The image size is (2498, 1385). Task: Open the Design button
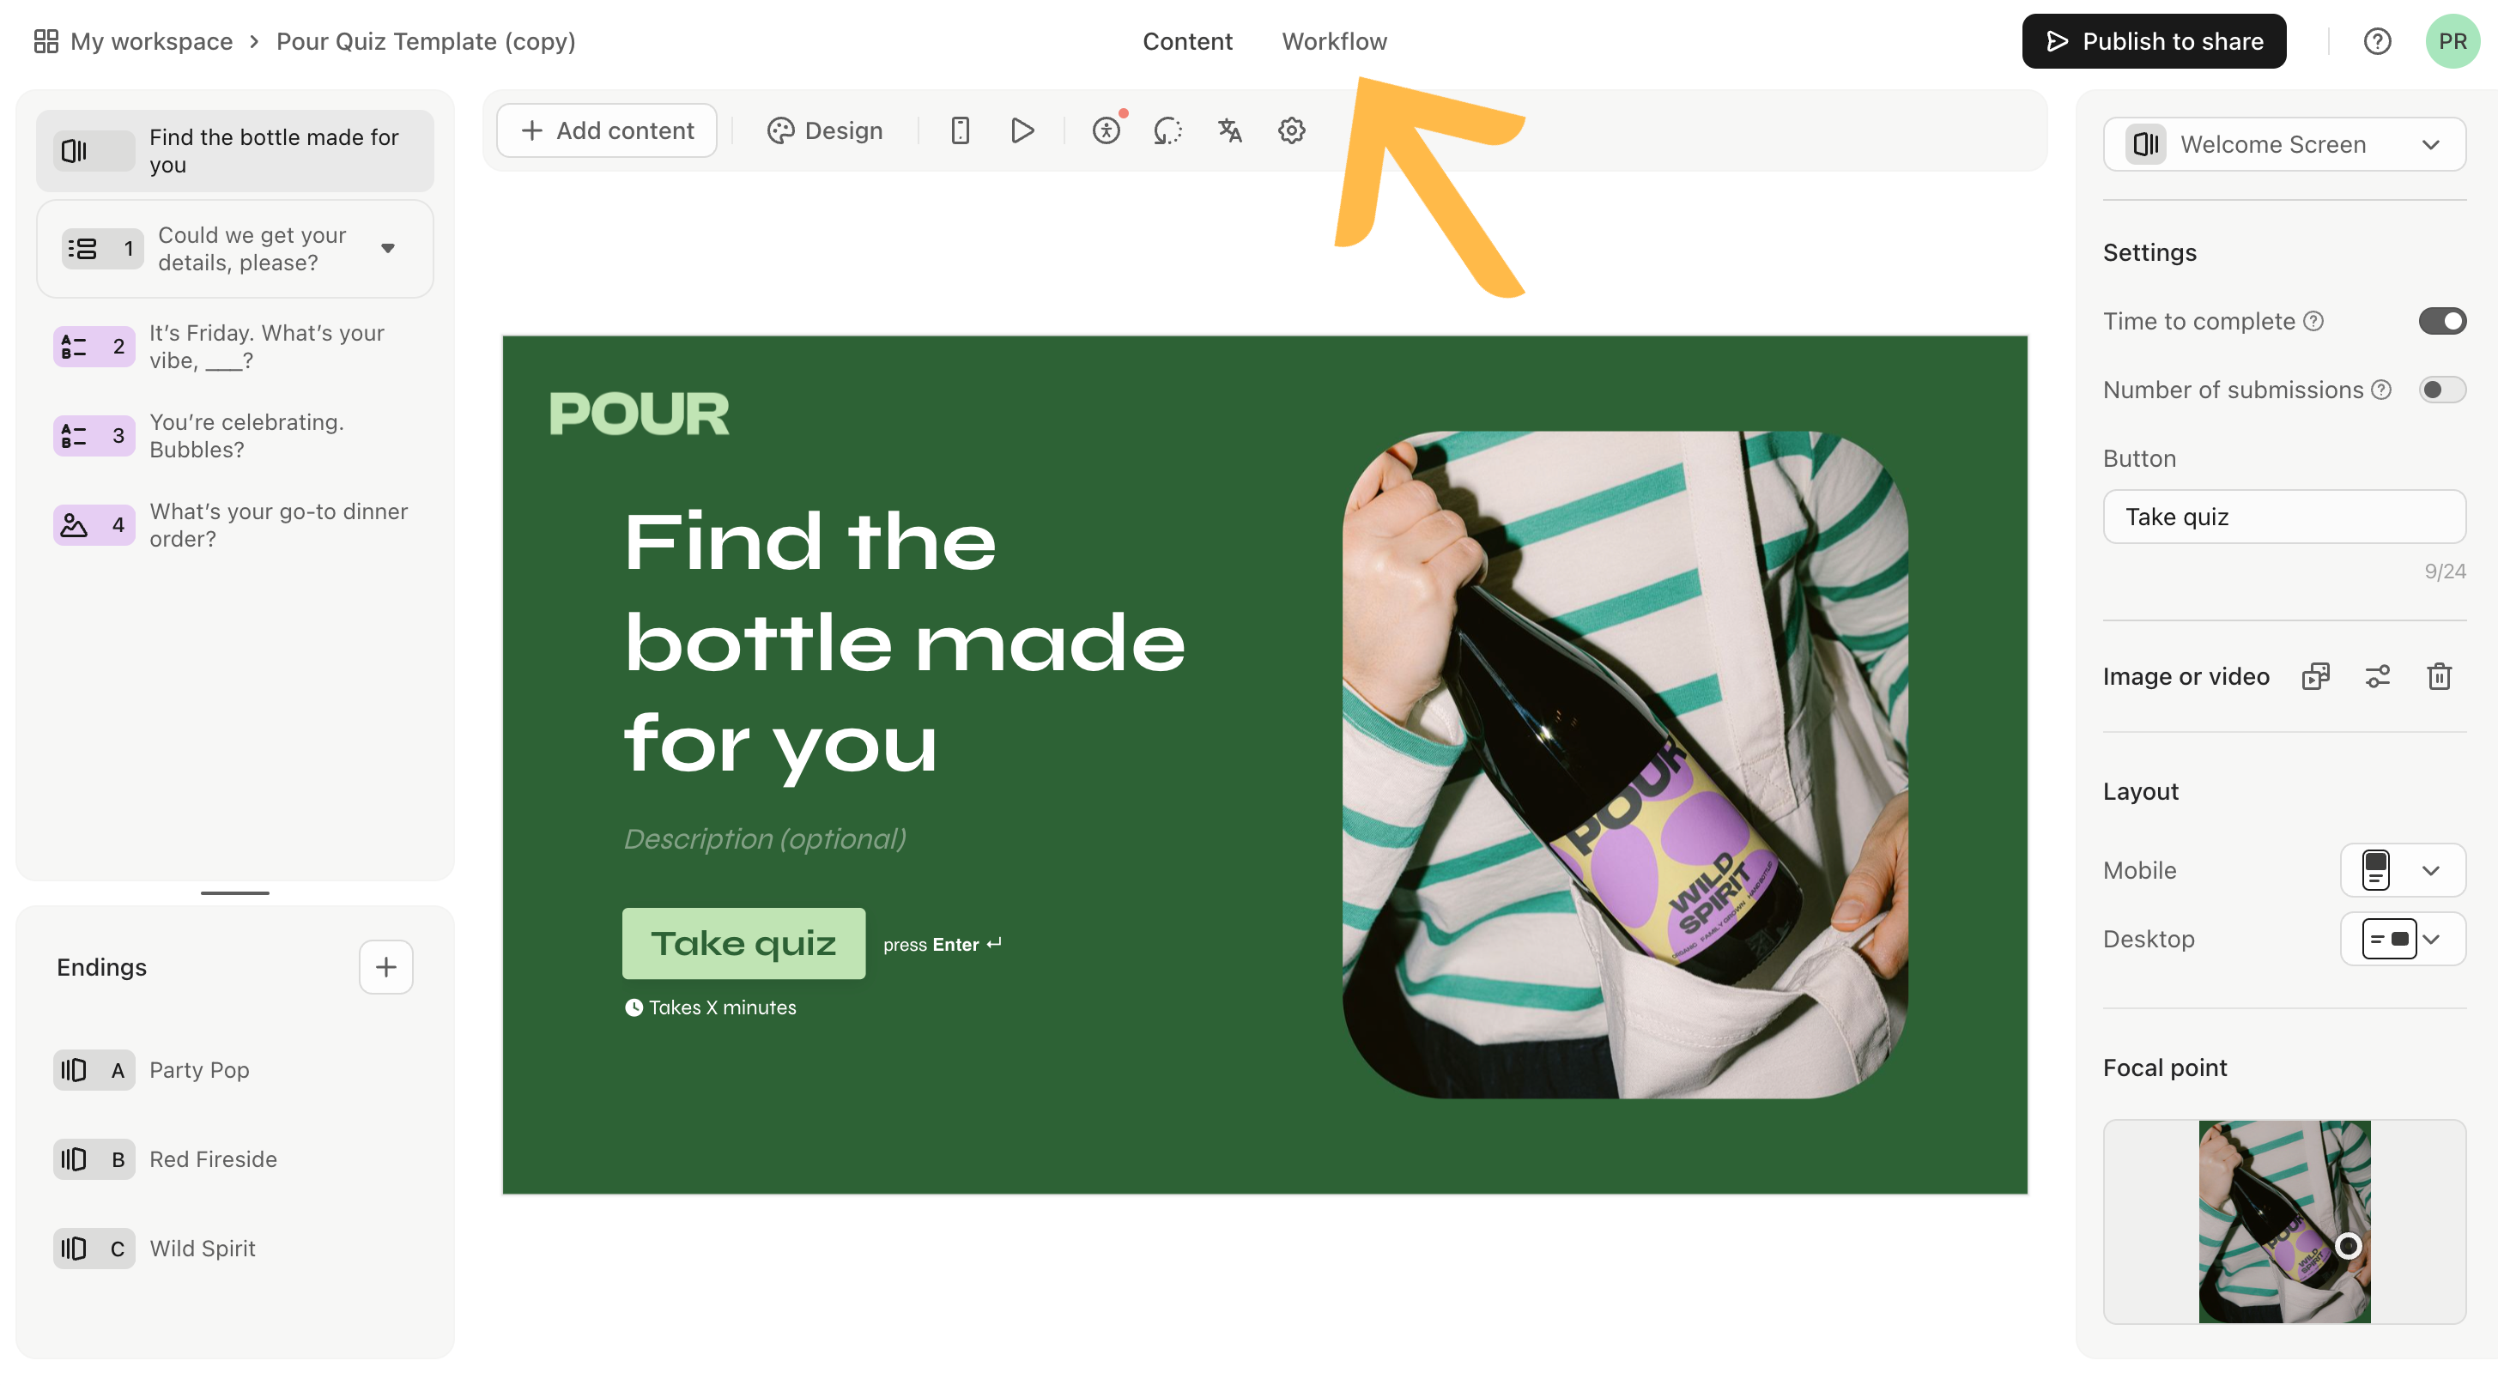tap(825, 130)
